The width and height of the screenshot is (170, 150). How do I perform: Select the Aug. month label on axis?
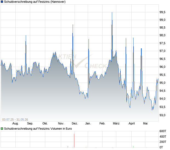tap(15, 124)
